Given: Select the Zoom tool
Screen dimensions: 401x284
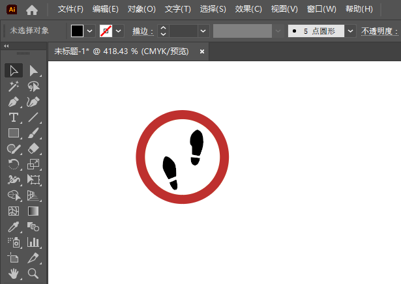Looking at the screenshot, I should click(x=33, y=274).
